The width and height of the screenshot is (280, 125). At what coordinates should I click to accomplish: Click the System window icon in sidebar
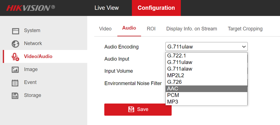point(15,31)
